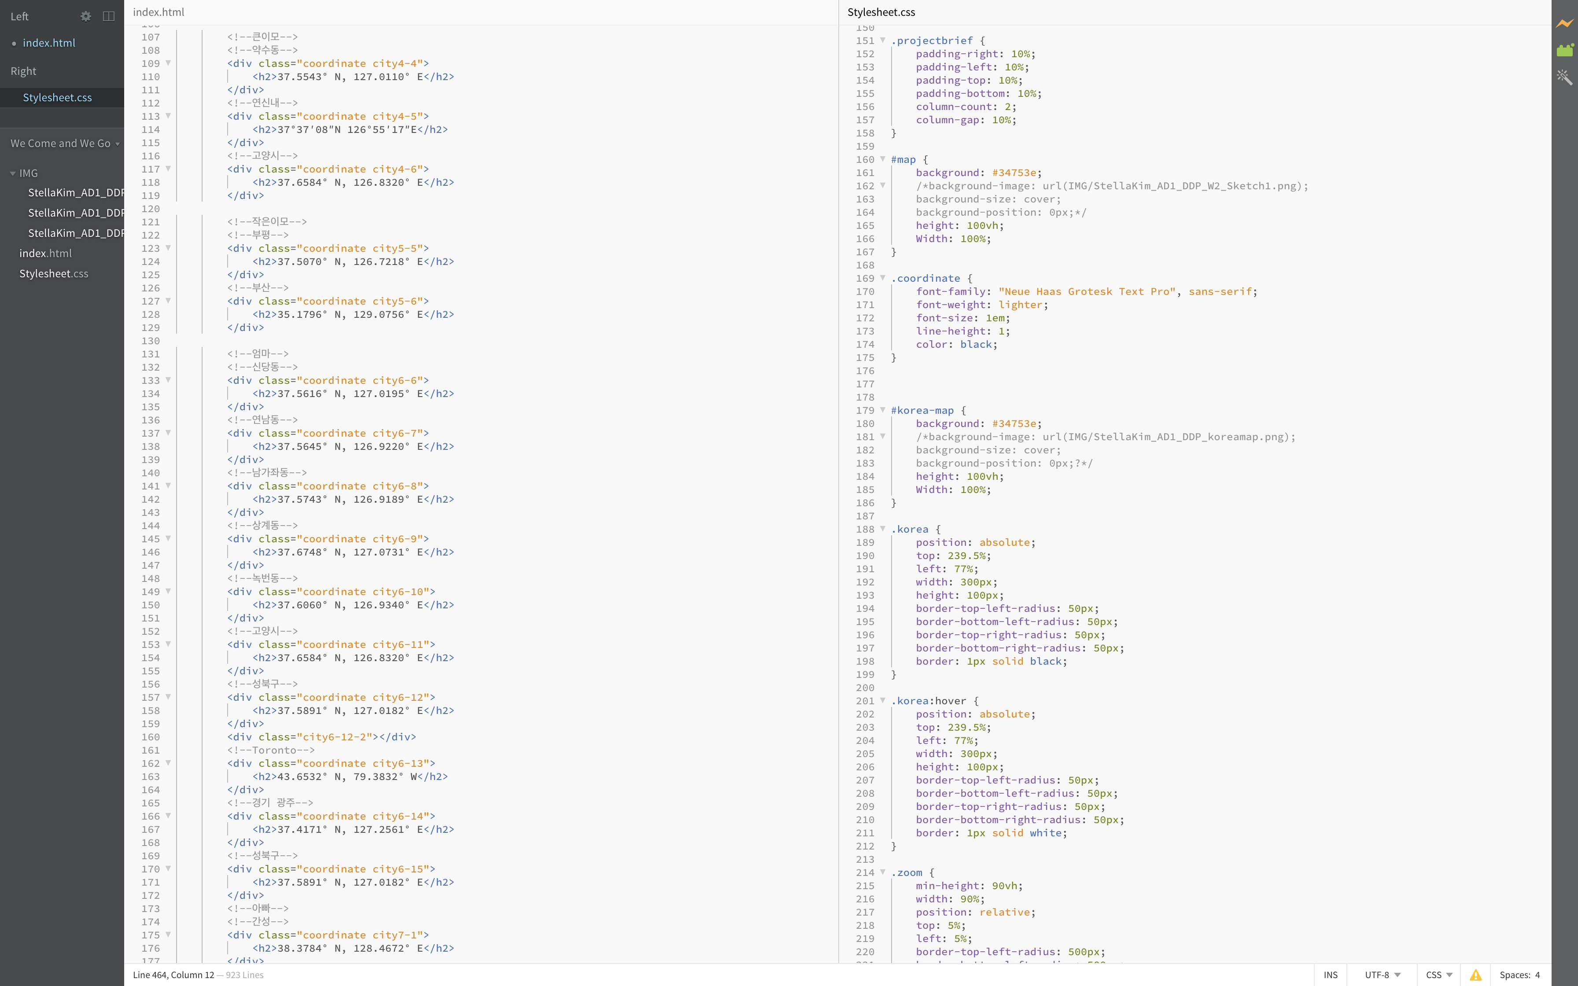The image size is (1578, 986).
Task: Fold the #korea-map CSS rule
Action: point(883,410)
